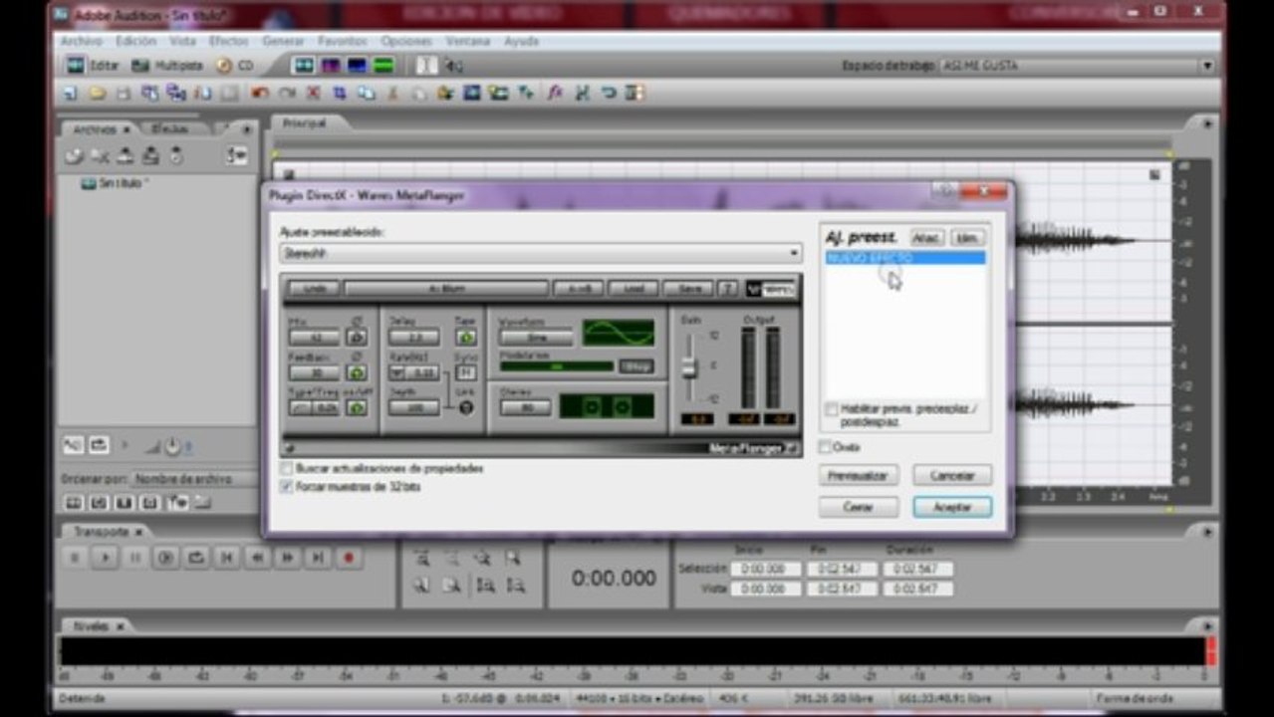Select the waveform display icon in top bar
The height and width of the screenshot is (717, 1274).
pos(304,66)
